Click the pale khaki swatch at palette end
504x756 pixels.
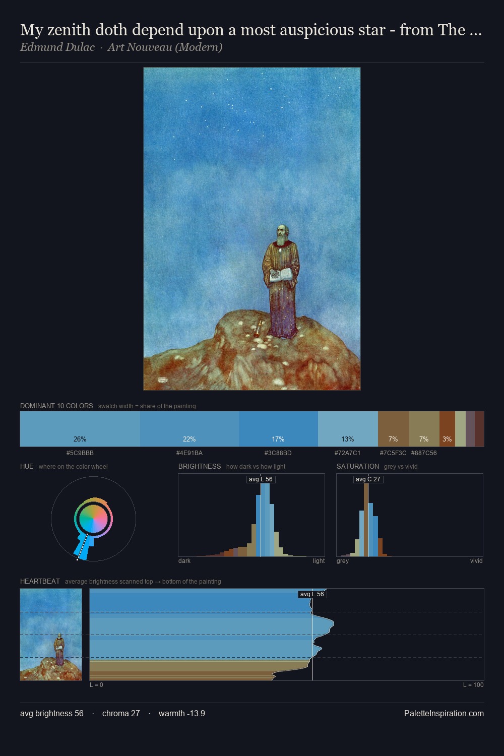pyautogui.click(x=460, y=429)
